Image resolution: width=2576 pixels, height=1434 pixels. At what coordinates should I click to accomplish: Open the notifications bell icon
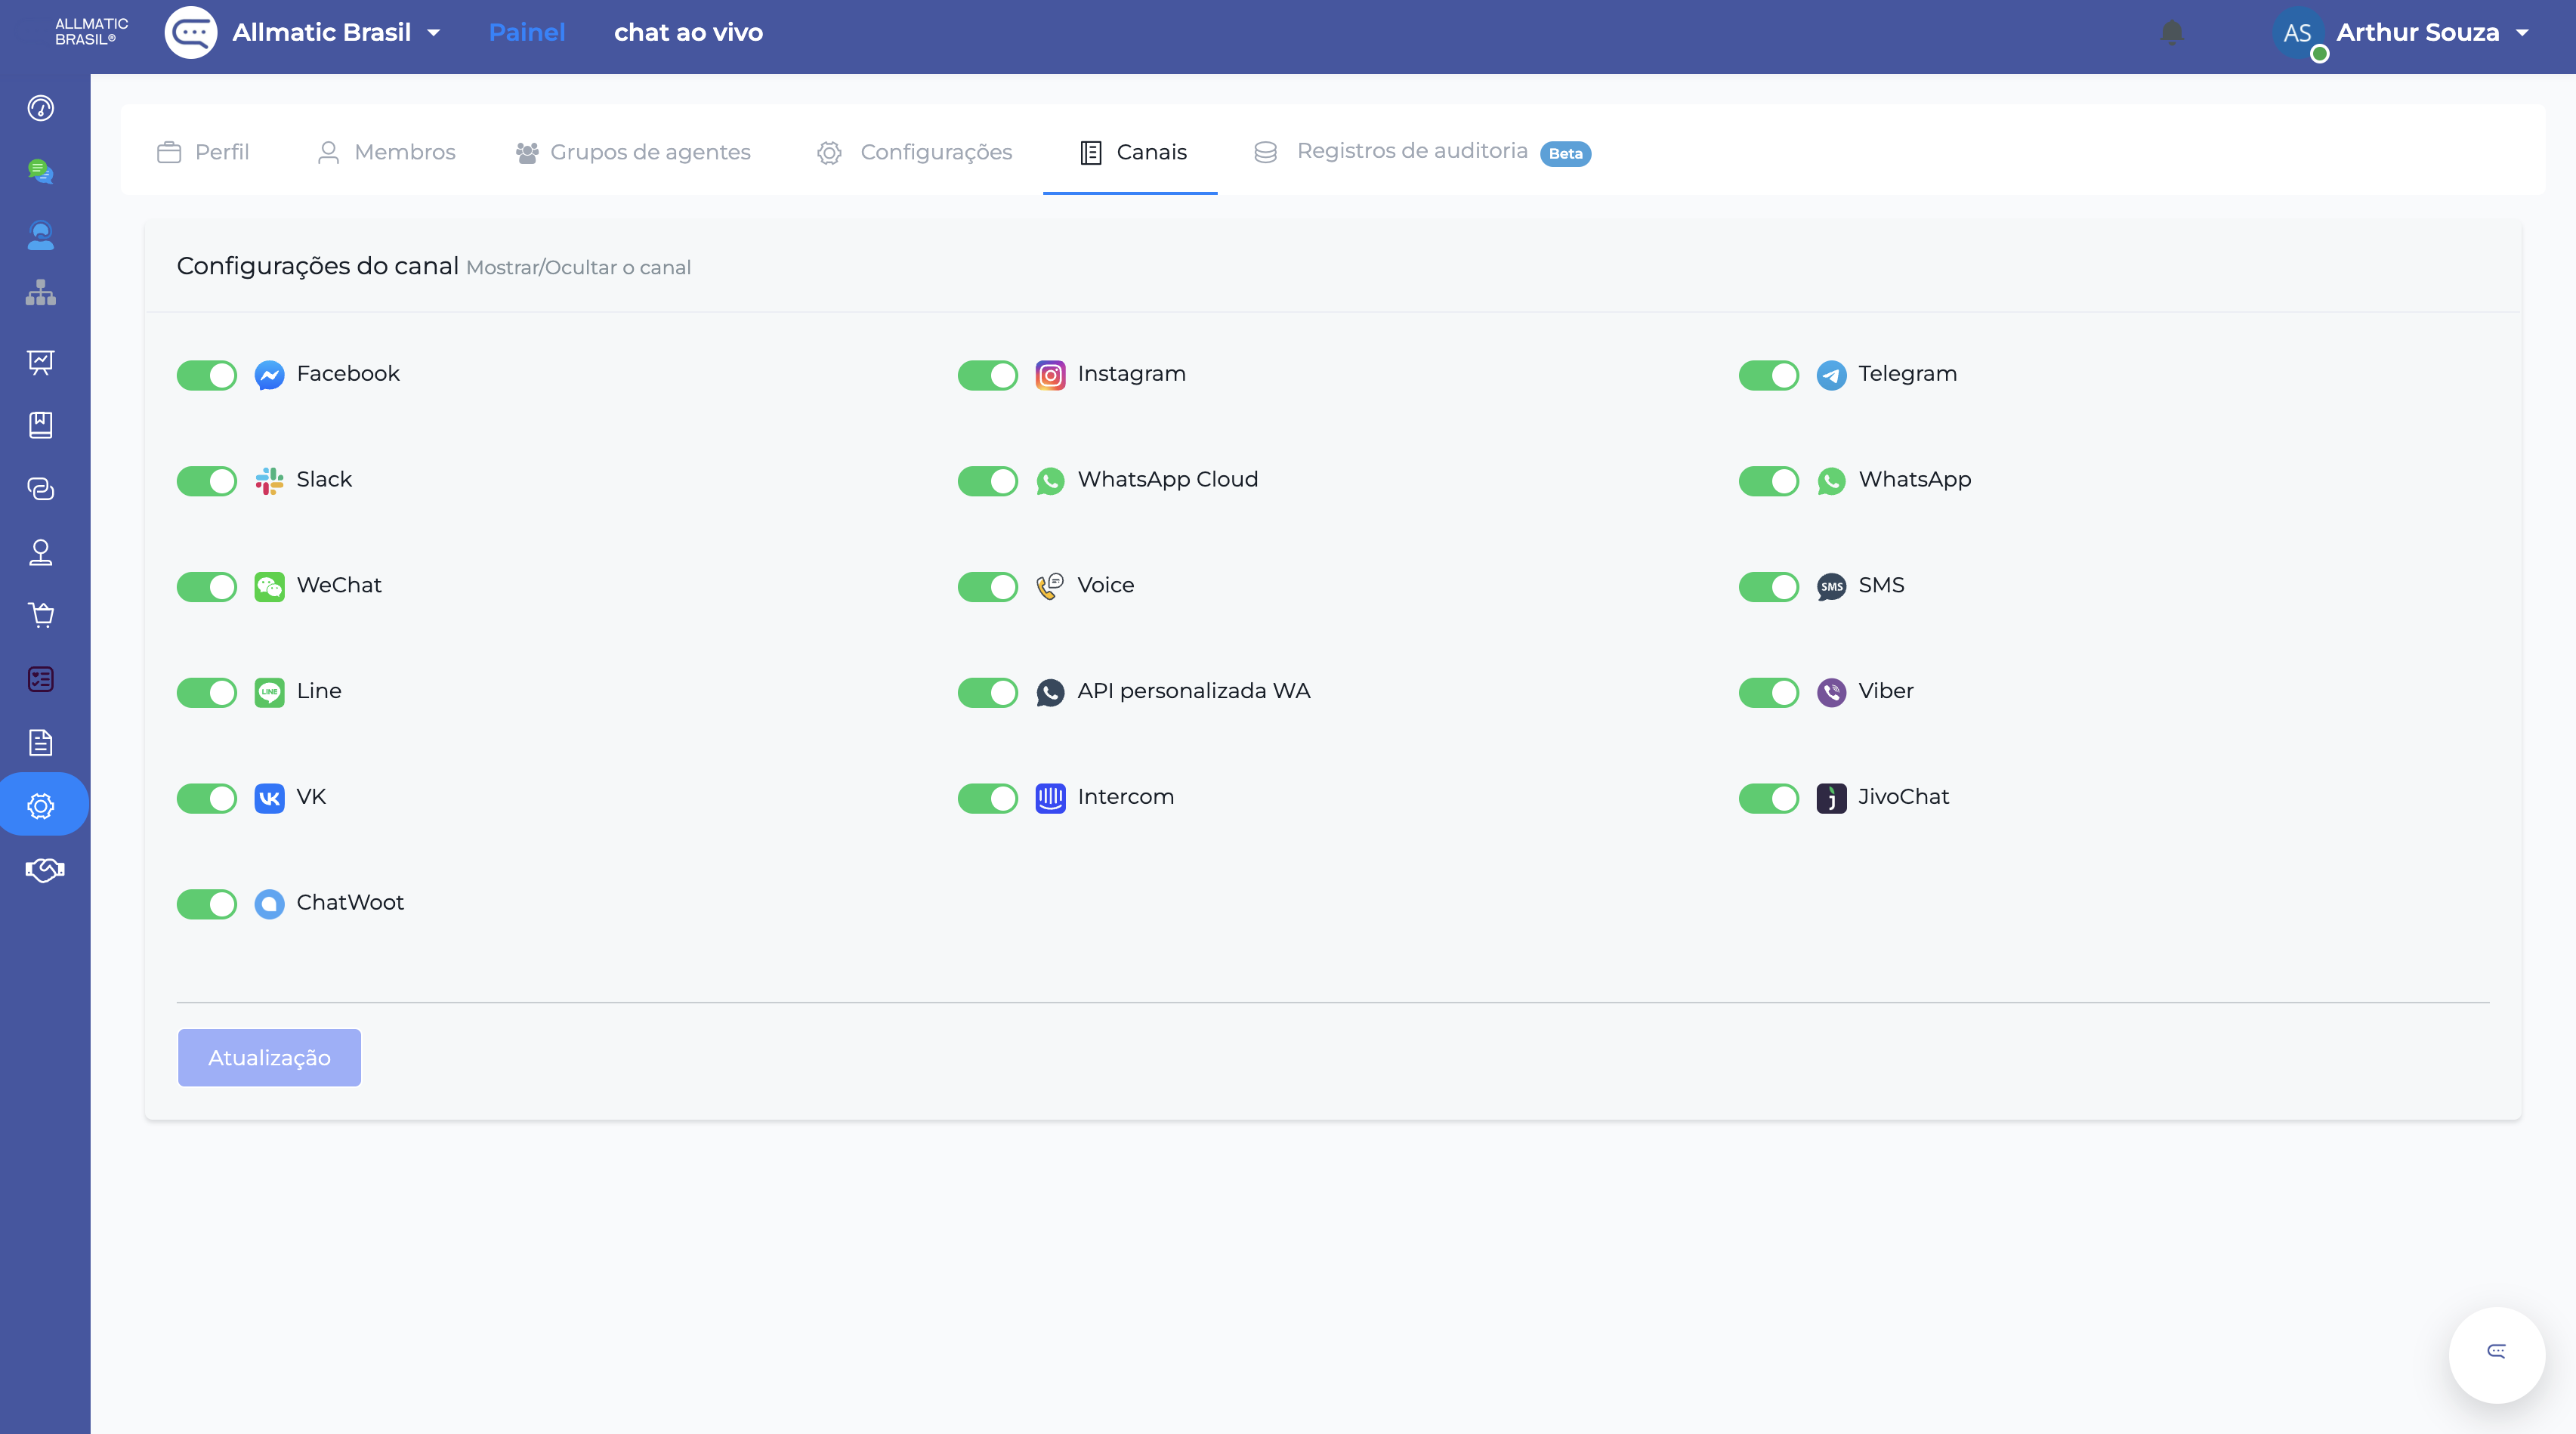click(2171, 32)
